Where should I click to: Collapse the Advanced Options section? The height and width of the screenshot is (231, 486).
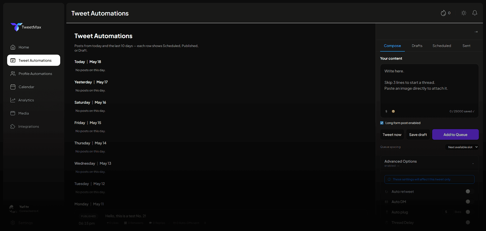(429, 163)
